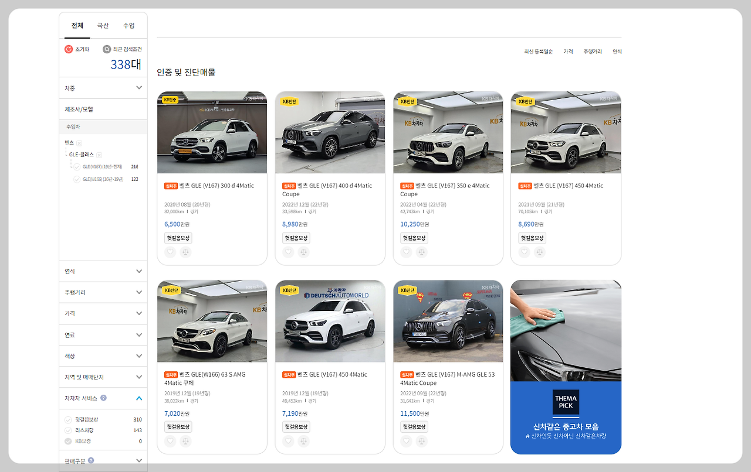Image resolution: width=751 pixels, height=472 pixels.
Task: Open the gray GLE 400 d Coupe photo
Action: [330, 132]
